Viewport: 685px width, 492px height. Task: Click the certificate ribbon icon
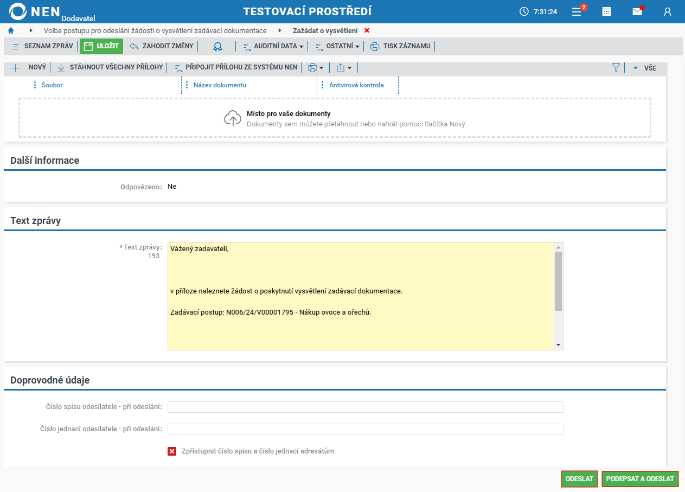217,47
